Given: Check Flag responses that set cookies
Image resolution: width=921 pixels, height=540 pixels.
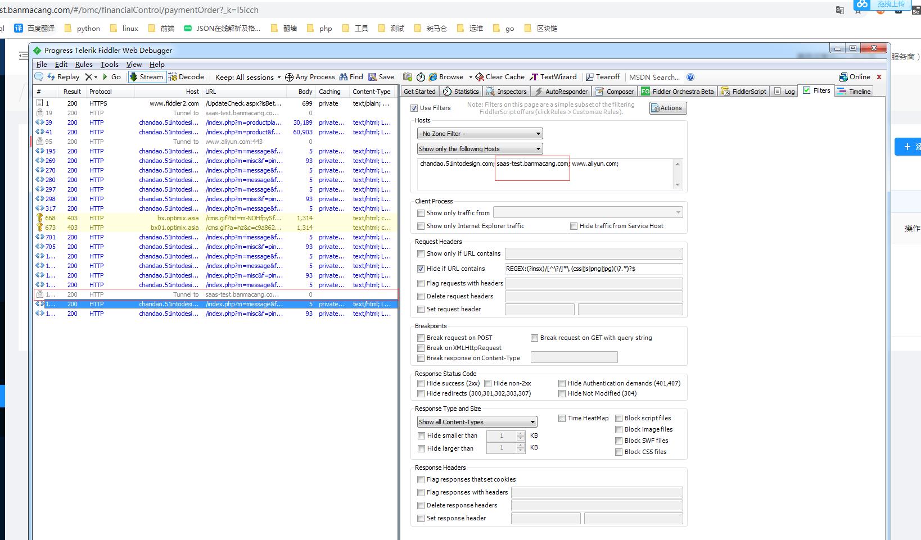Looking at the screenshot, I should tap(421, 479).
